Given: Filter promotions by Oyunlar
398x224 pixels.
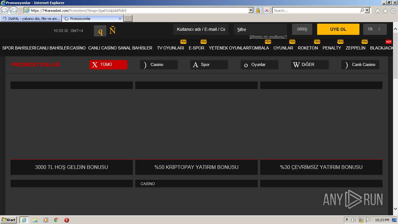Looking at the screenshot, I should click(x=259, y=64).
